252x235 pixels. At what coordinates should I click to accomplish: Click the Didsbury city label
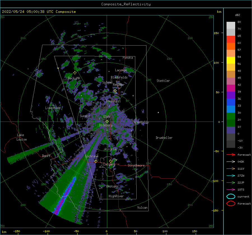coord(106,125)
